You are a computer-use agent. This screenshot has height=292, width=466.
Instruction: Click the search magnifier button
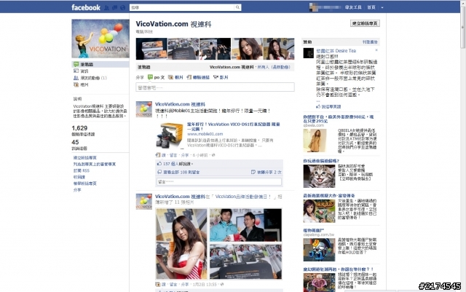237,7
